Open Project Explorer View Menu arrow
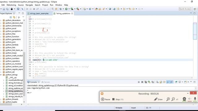This screenshot has height=111, width=198. point(23,17)
